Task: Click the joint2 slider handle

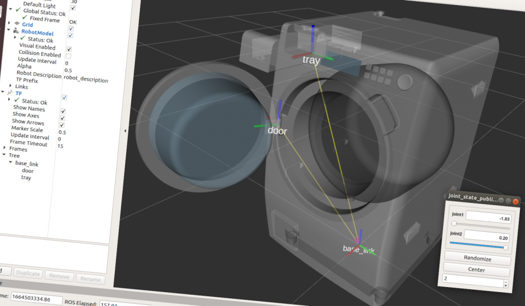Action: point(506,247)
